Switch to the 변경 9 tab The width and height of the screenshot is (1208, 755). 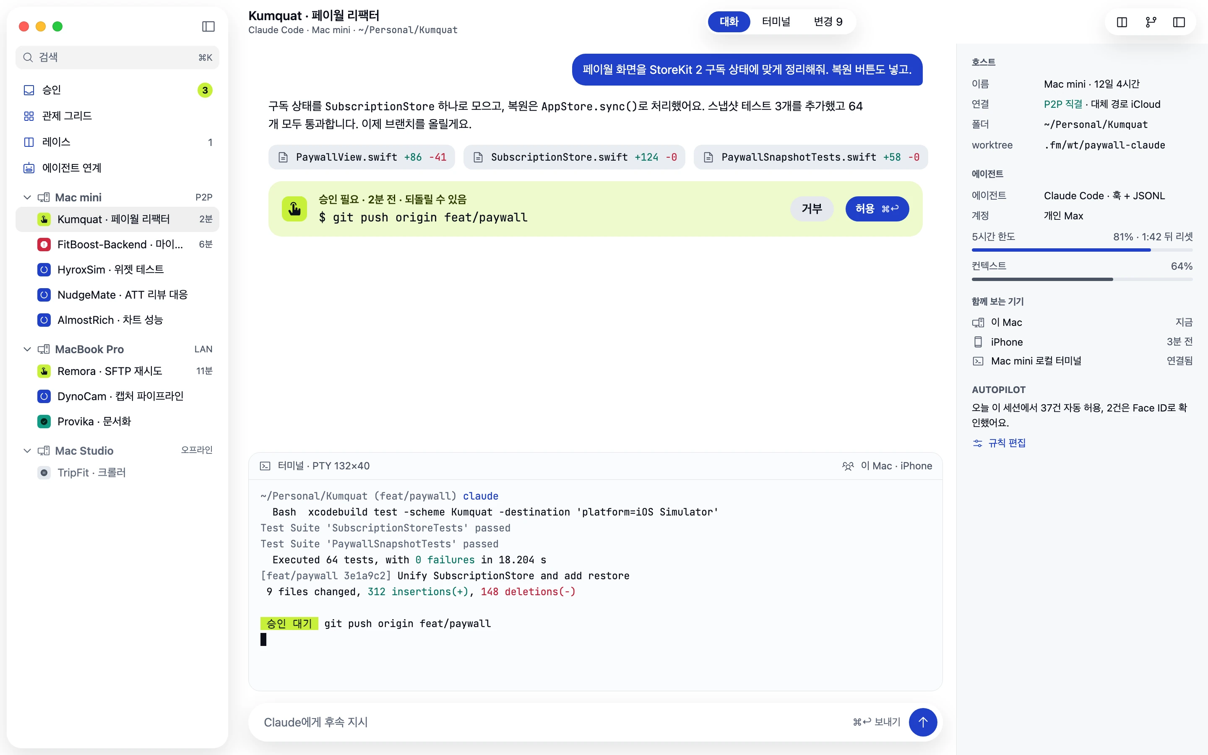pyautogui.click(x=828, y=22)
